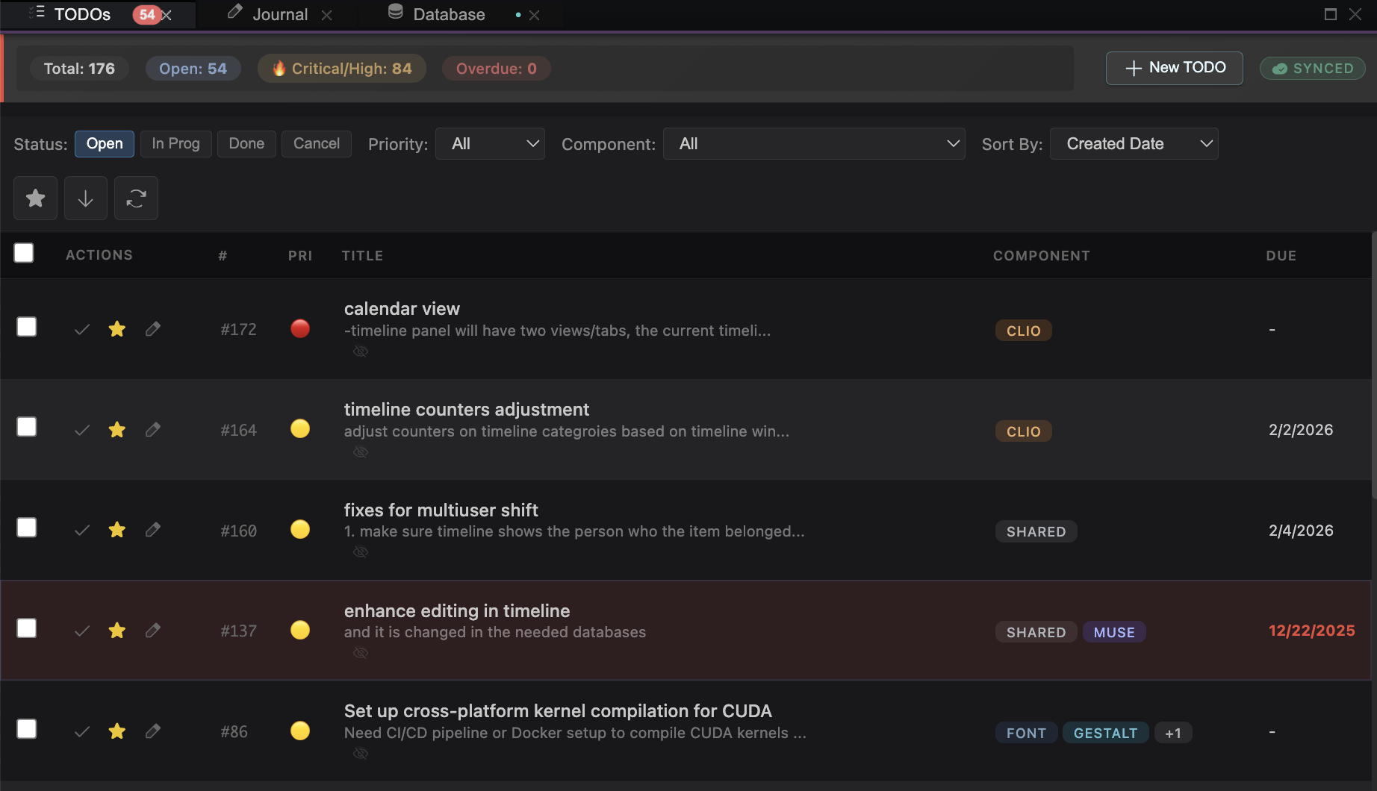Unstar the fixes for multiuser shift task
The height and width of the screenshot is (791, 1377).
point(117,530)
